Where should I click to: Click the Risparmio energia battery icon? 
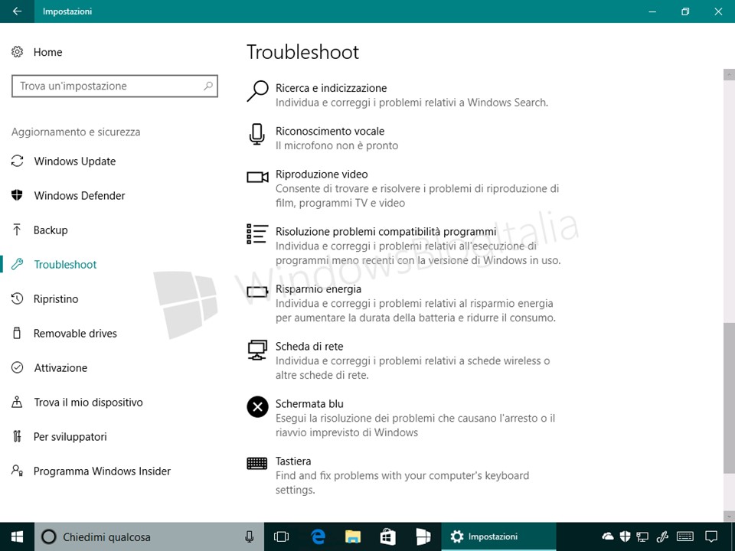[257, 292]
